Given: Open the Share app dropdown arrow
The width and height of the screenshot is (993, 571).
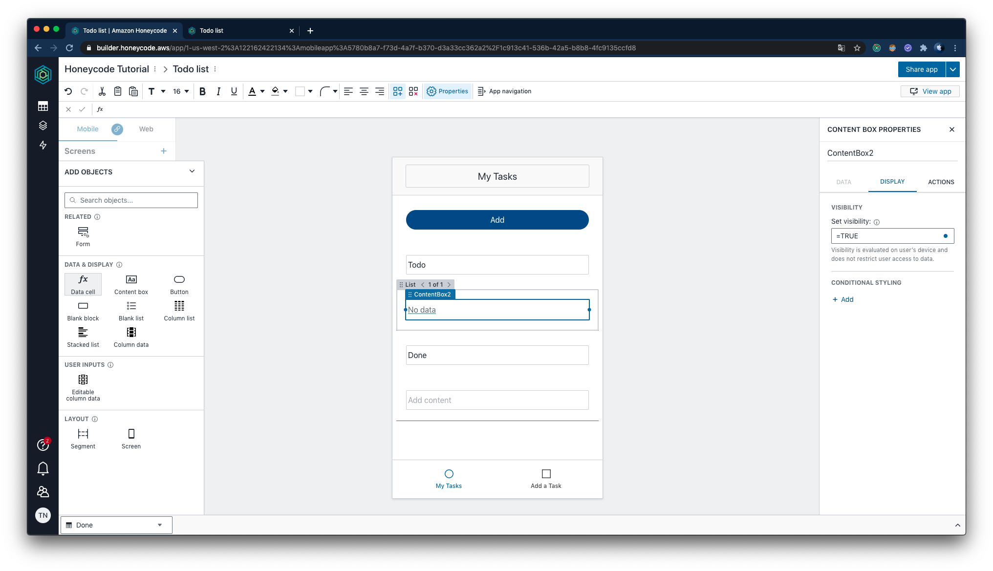Looking at the screenshot, I should (x=952, y=69).
